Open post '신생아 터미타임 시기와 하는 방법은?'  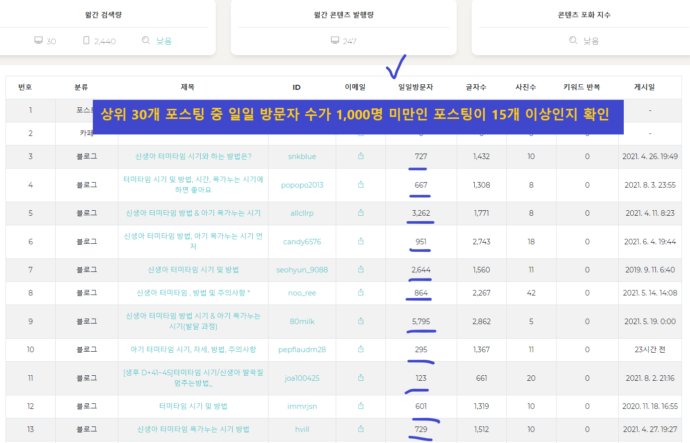193,157
